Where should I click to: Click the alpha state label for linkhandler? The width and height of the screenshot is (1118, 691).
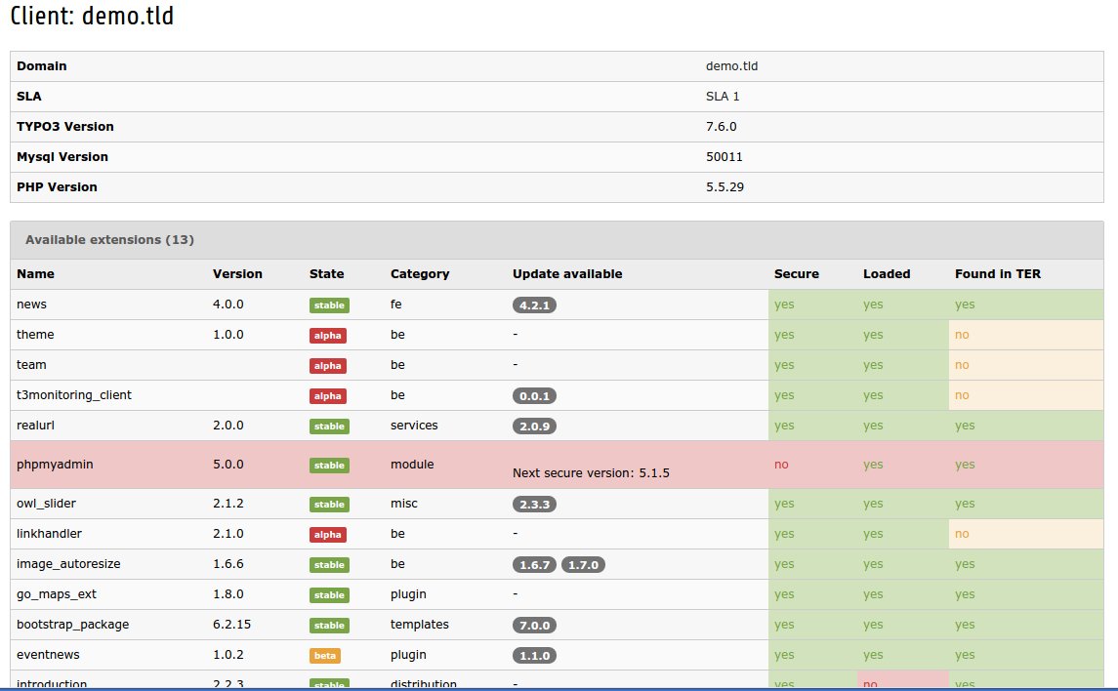click(x=328, y=534)
